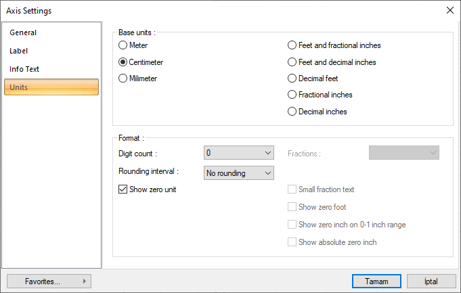461x293 pixels.
Task: Click the Tamam button
Action: coord(376,281)
